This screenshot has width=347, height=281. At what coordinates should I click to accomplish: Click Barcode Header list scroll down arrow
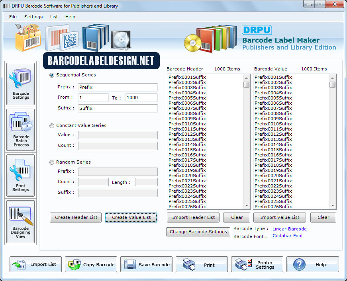[x=247, y=206]
